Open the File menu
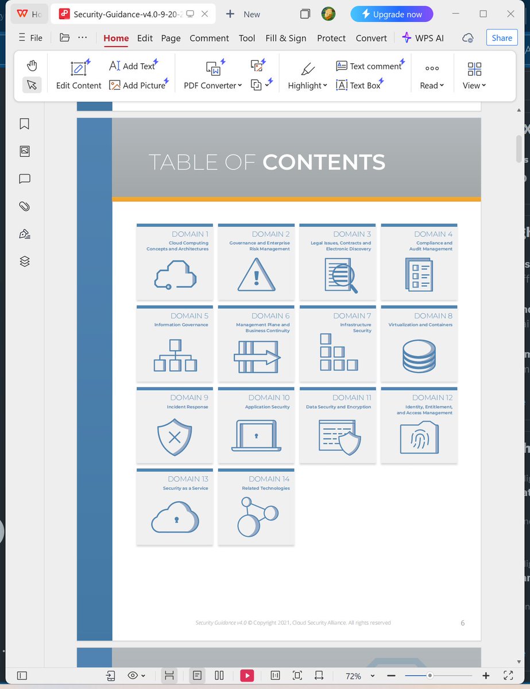This screenshot has width=530, height=689. (x=31, y=38)
